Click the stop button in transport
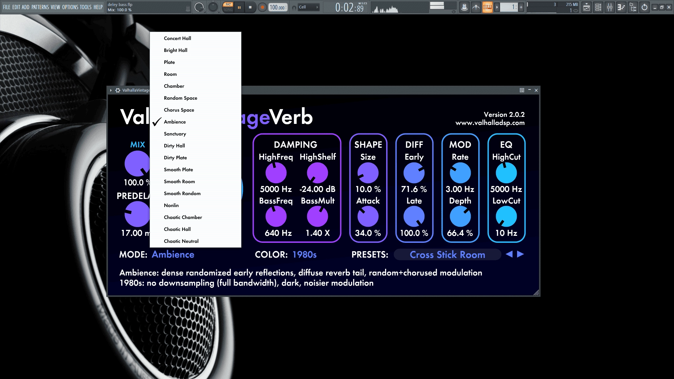This screenshot has height=379, width=674. pyautogui.click(x=250, y=7)
